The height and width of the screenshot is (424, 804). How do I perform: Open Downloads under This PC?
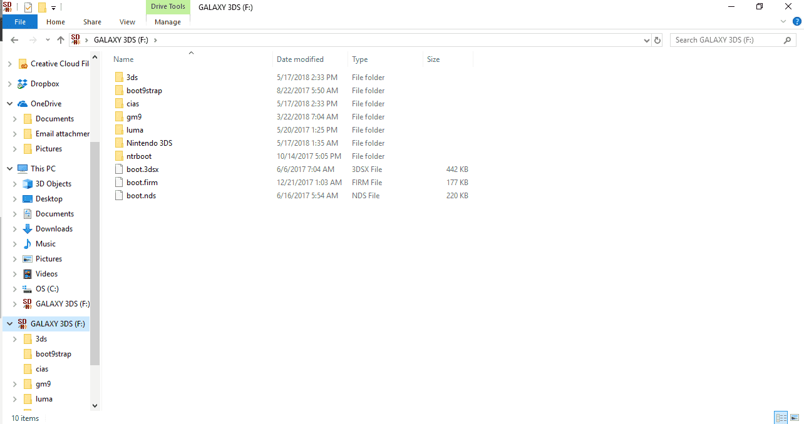tap(54, 229)
